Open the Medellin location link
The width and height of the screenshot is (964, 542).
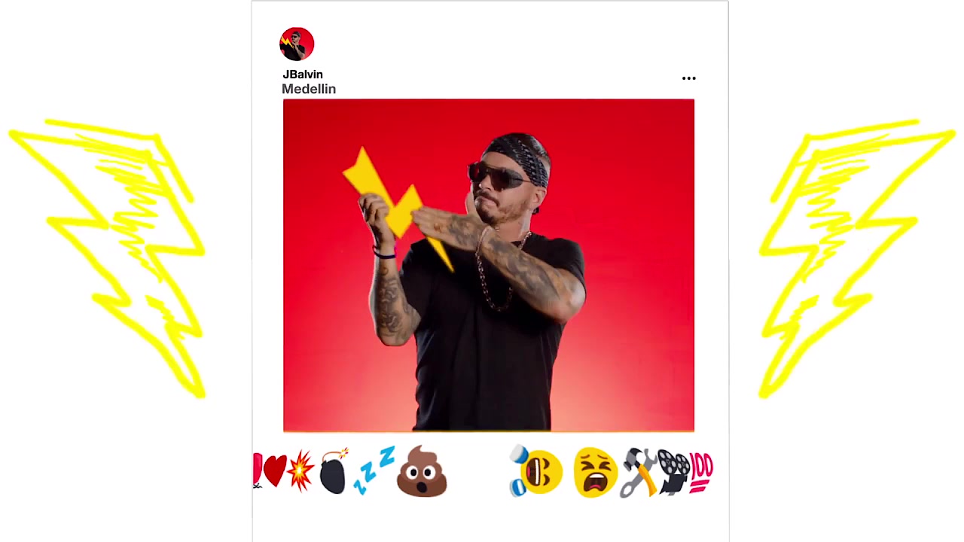(x=309, y=89)
